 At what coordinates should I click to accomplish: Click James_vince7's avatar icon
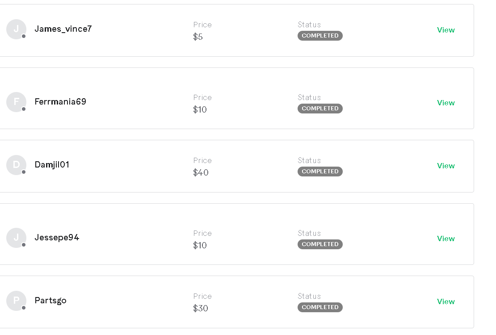(x=16, y=29)
